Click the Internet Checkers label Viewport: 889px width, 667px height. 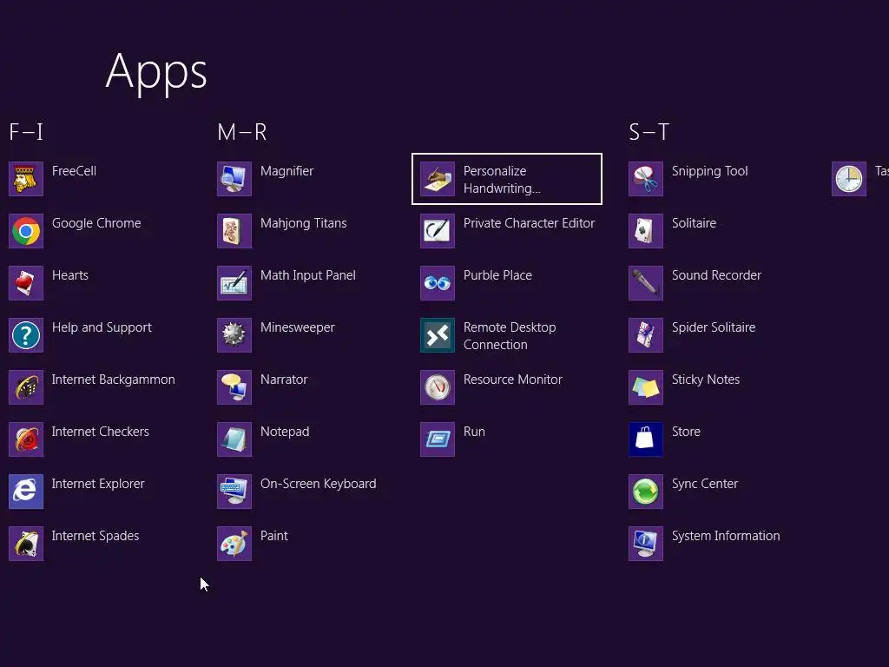[x=101, y=432]
